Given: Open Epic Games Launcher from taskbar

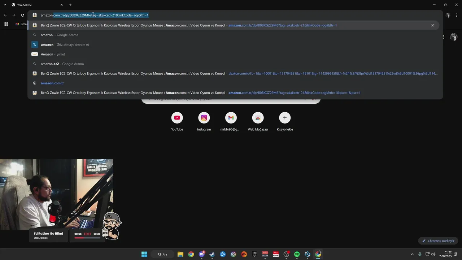Looking at the screenshot, I should click(x=254, y=254).
